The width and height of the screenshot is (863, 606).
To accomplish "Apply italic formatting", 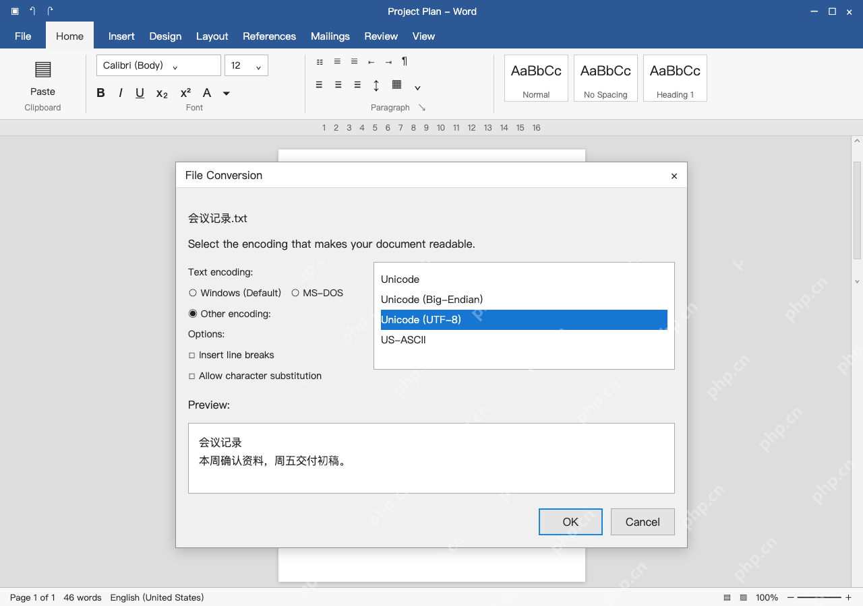I will [121, 93].
